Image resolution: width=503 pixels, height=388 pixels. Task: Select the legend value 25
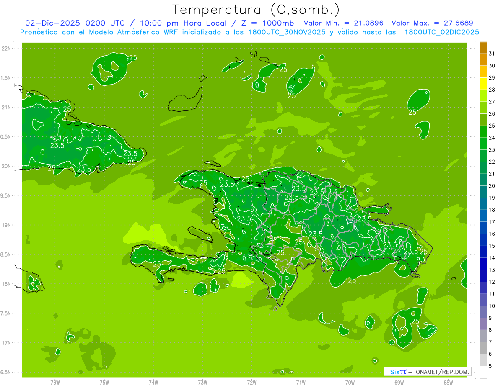coord(492,126)
